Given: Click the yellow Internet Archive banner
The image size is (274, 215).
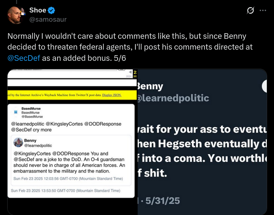Looking at the screenshot, I should [x=72, y=95].
